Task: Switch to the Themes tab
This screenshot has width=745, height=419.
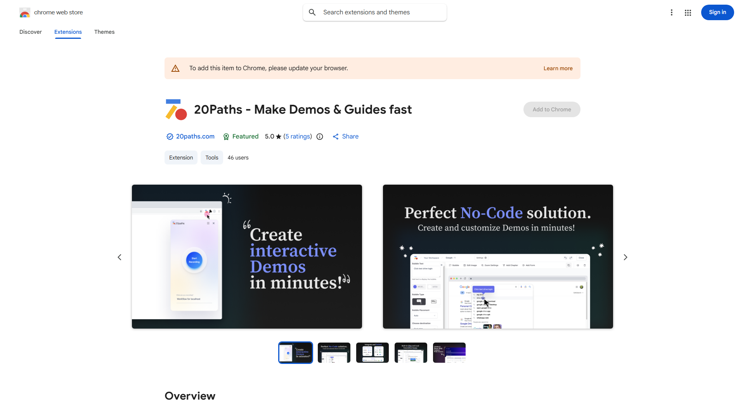Action: click(x=104, y=32)
